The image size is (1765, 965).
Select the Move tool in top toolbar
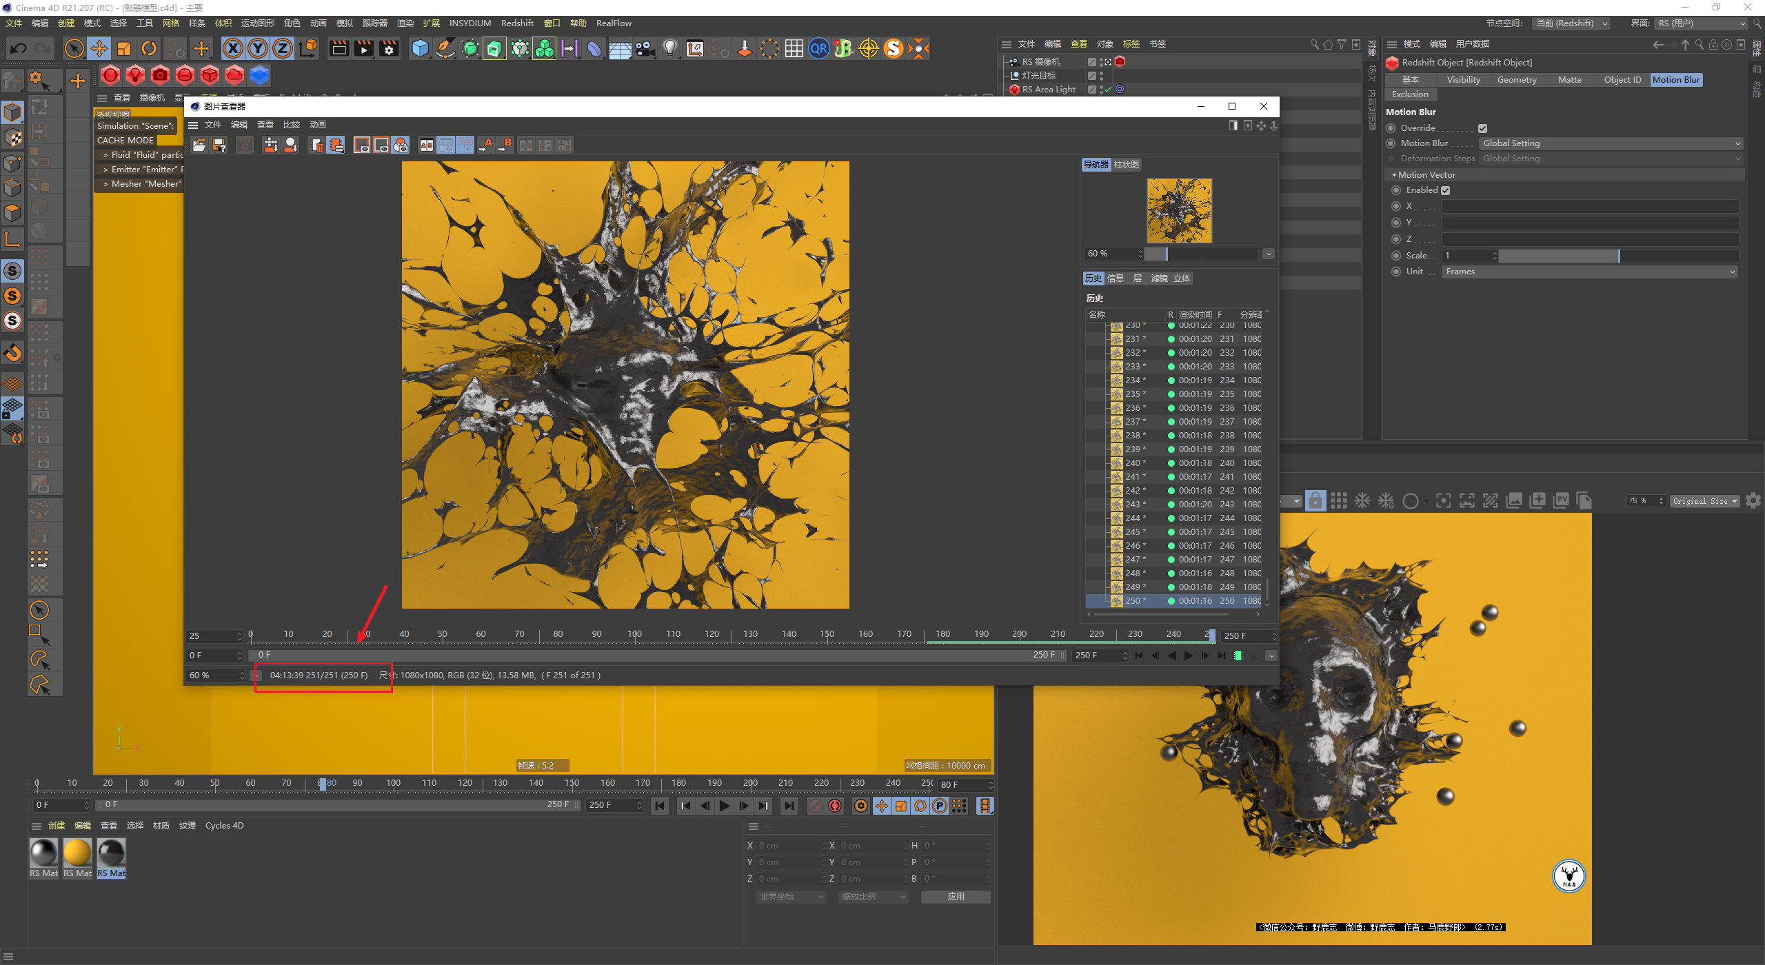(99, 48)
